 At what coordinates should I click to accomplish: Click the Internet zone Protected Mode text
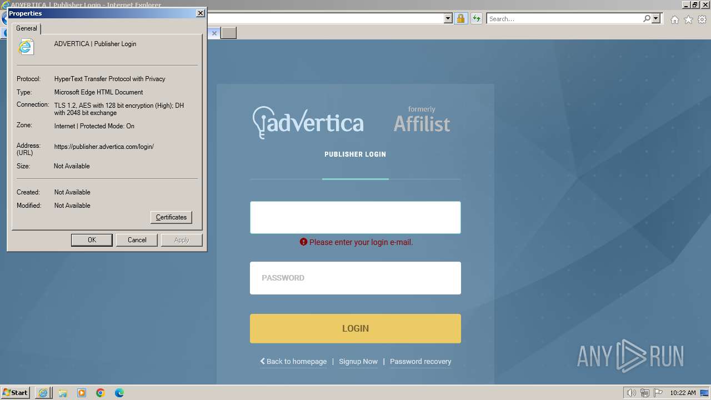pos(94,126)
